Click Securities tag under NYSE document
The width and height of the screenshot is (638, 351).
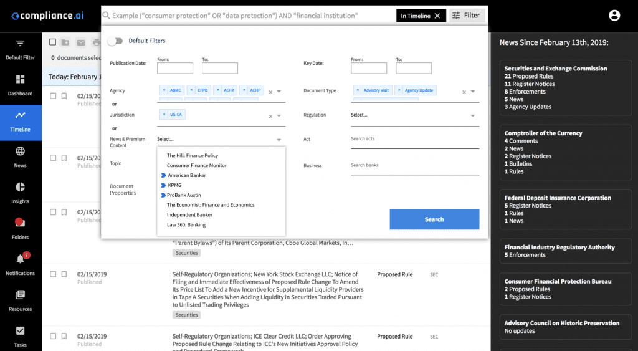(x=186, y=315)
